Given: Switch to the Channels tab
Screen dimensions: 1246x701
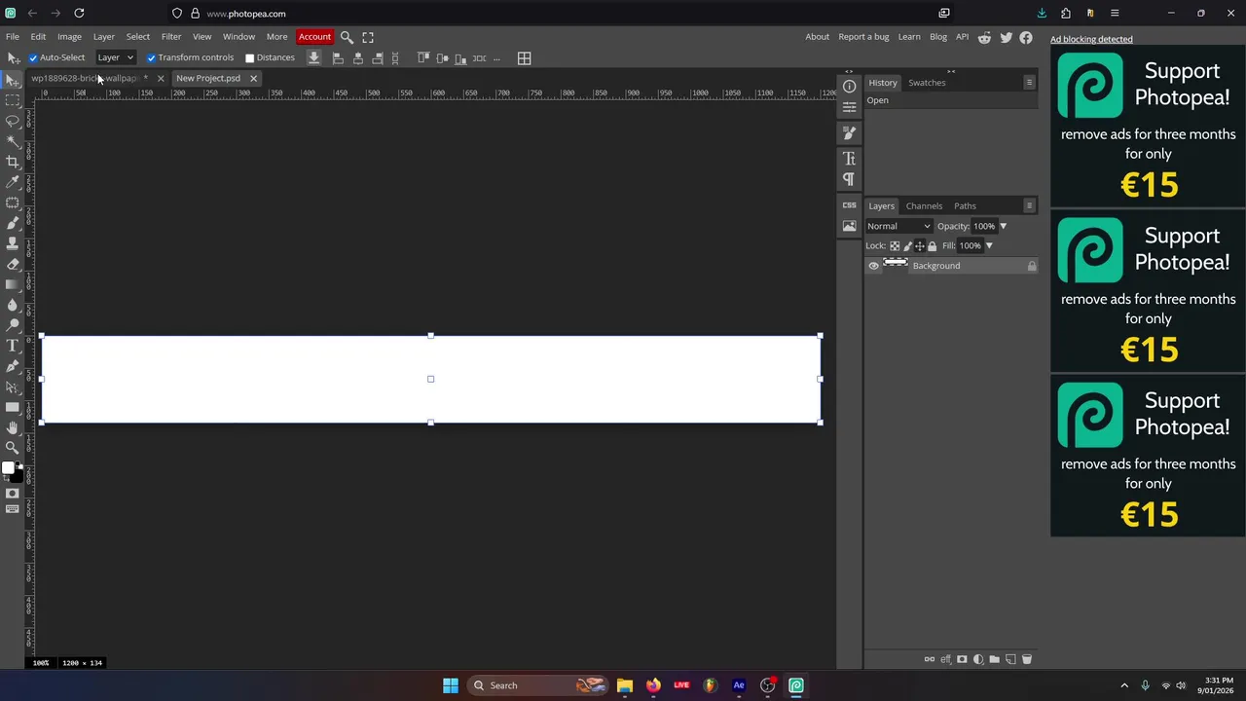Looking at the screenshot, I should pos(924,205).
